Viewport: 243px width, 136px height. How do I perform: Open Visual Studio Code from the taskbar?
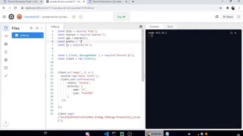[x=106, y=134]
